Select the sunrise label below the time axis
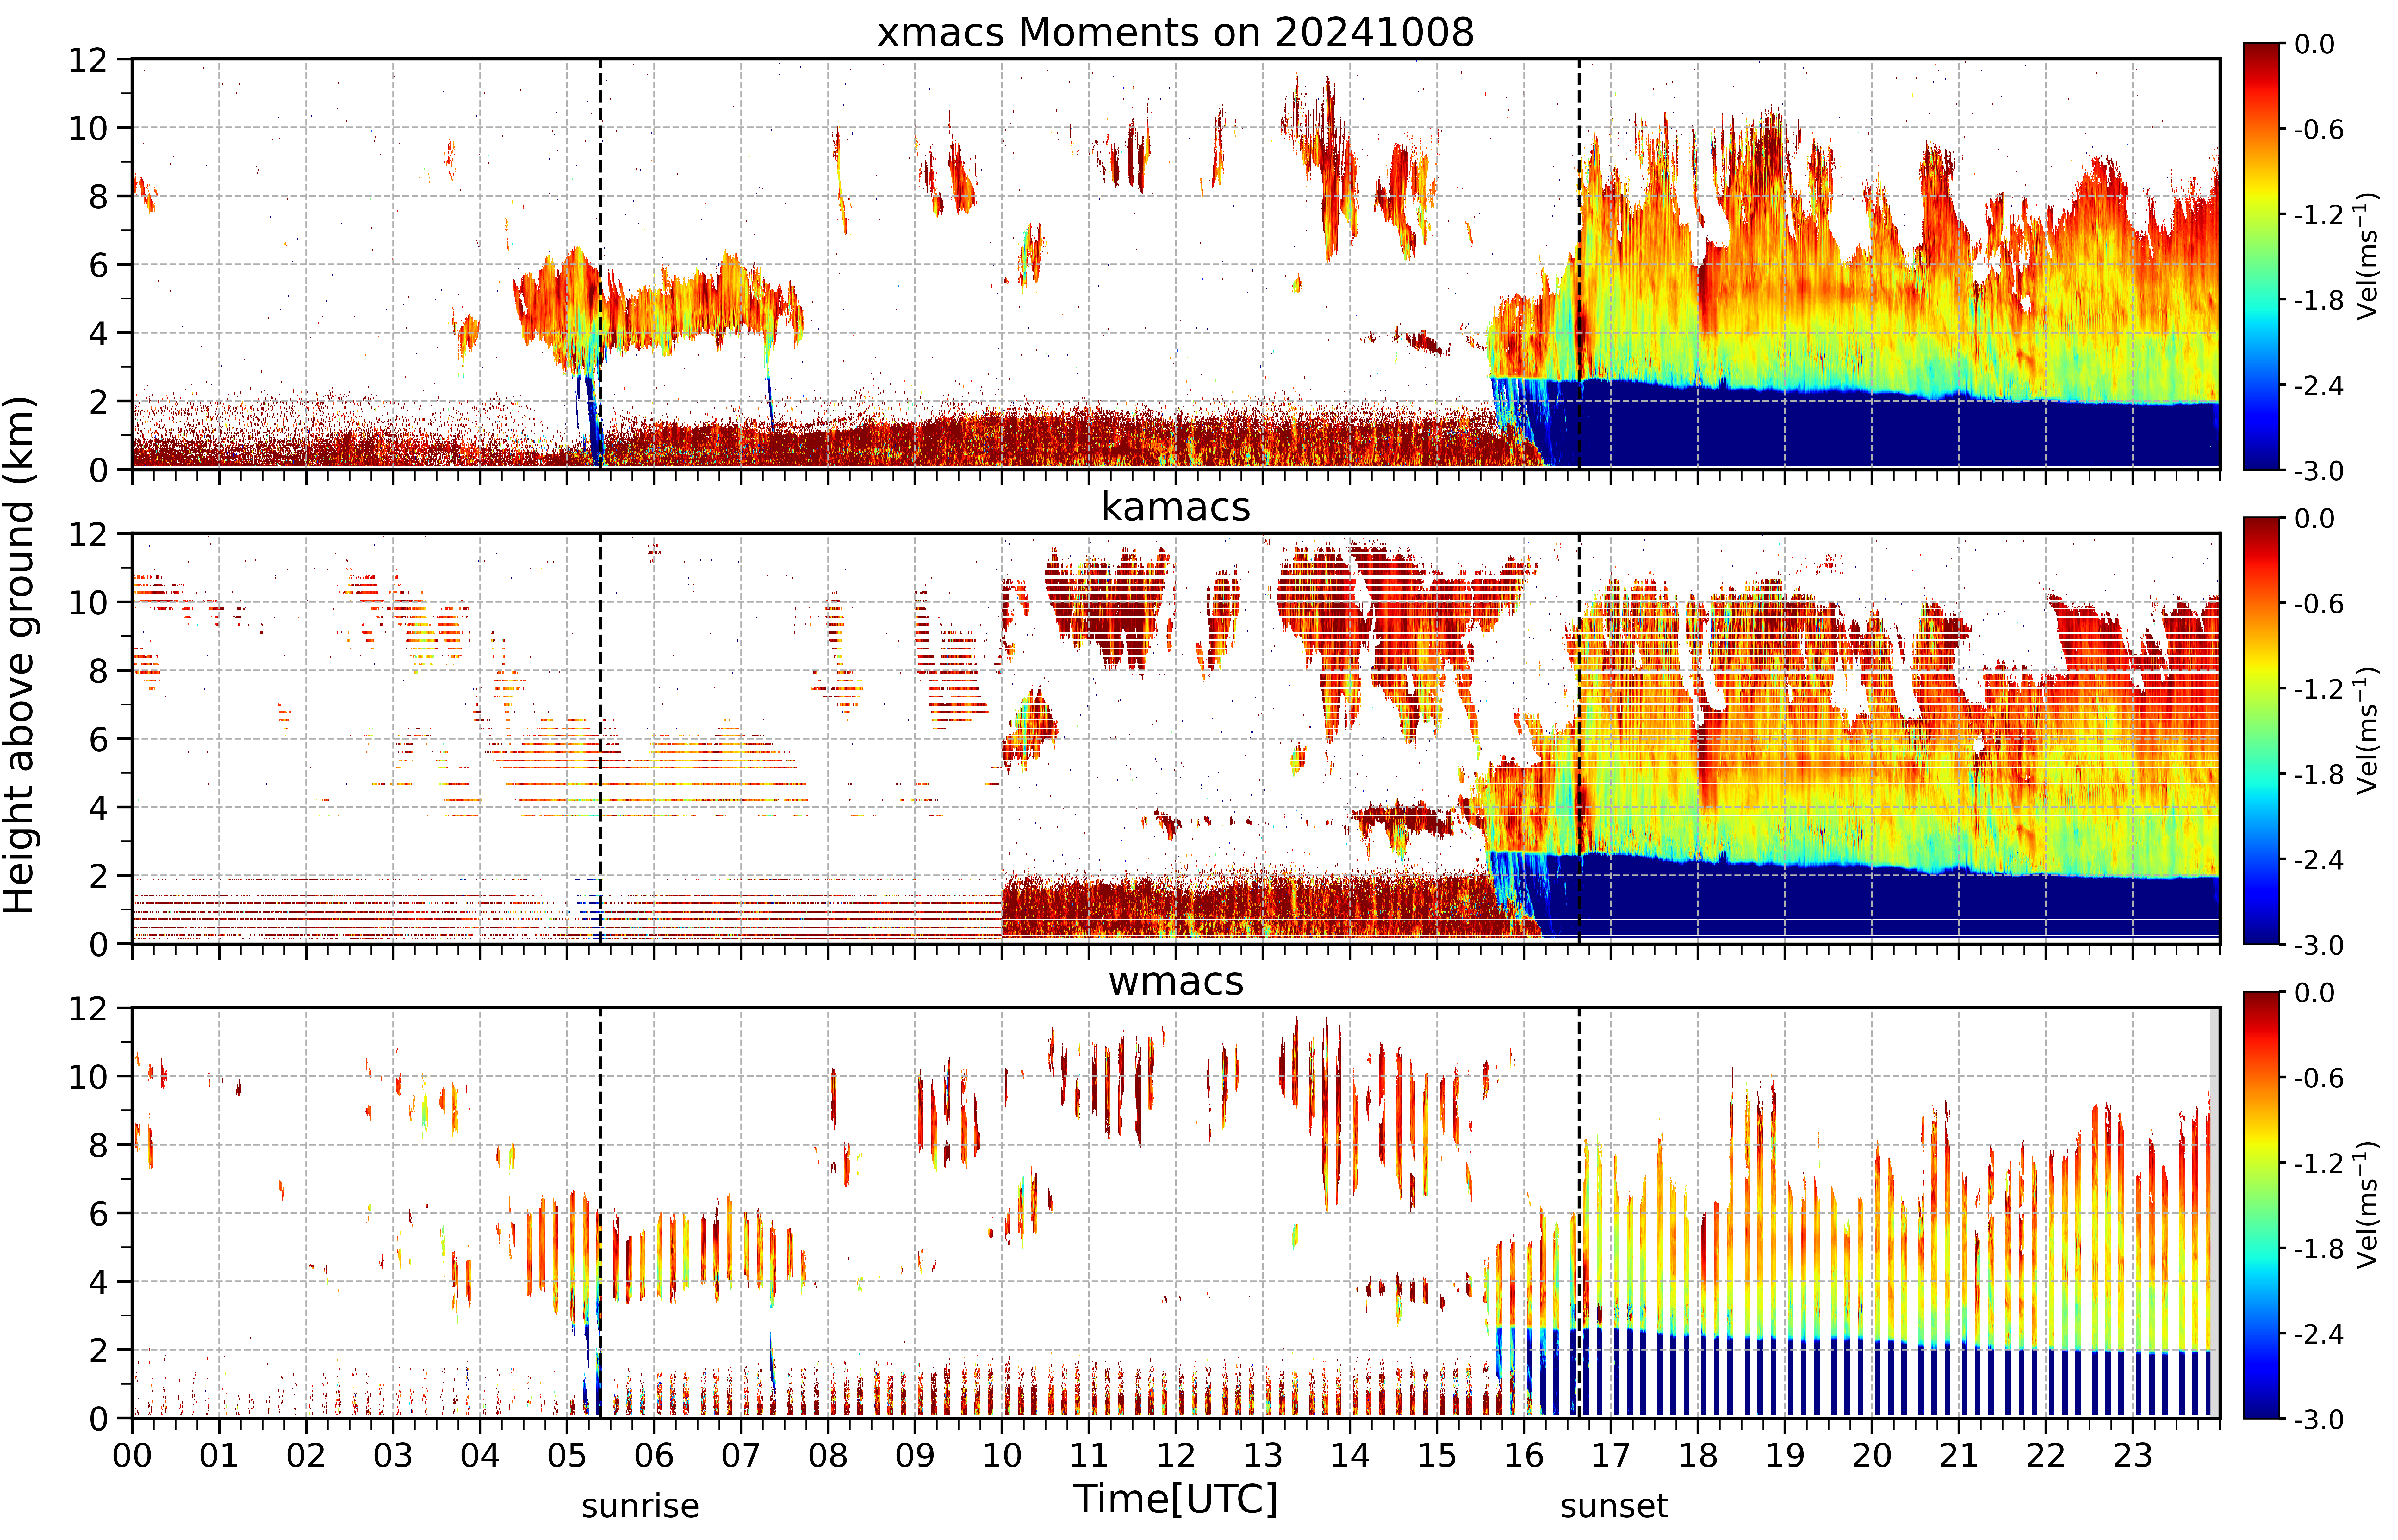The image size is (2398, 1540). [x=640, y=1506]
